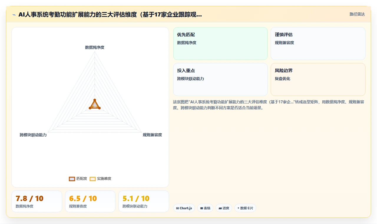Screen dimensions: 377x224
Task: Click the dashboard title heading text
Action: (x=110, y=15)
